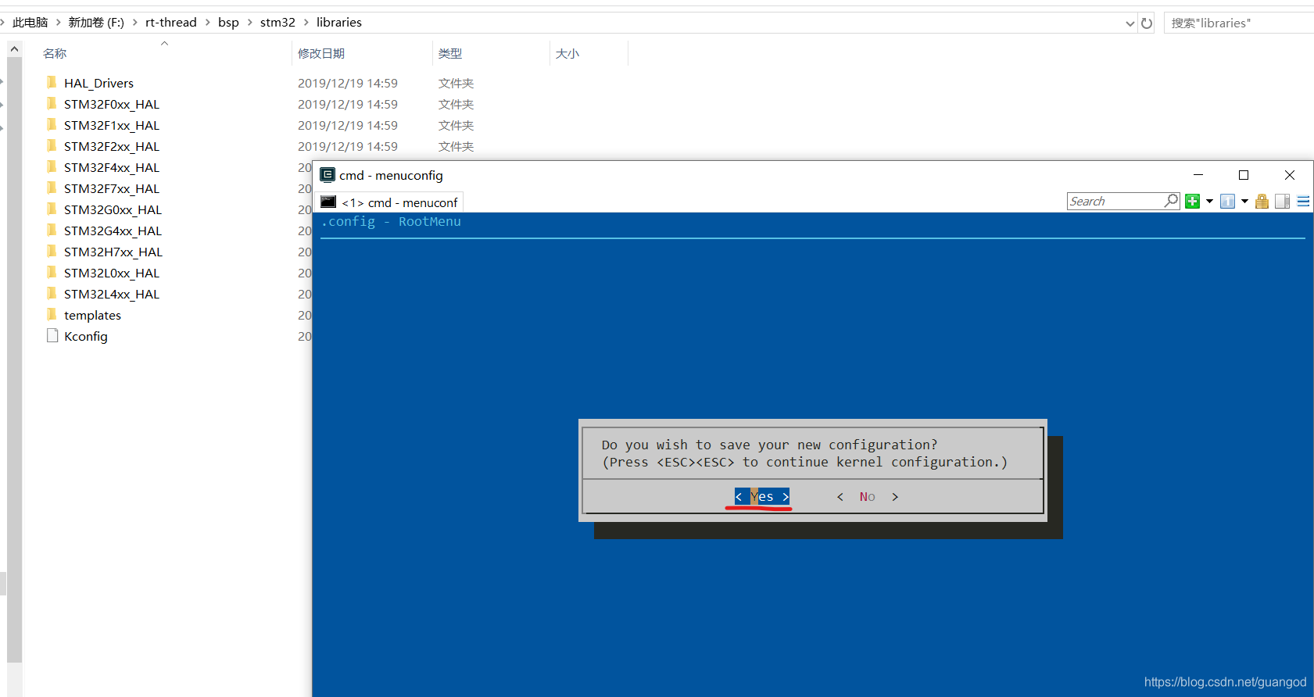Click the scrollbar toggle icon in ConEmu toolbar
The width and height of the screenshot is (1314, 697).
coord(1282,202)
